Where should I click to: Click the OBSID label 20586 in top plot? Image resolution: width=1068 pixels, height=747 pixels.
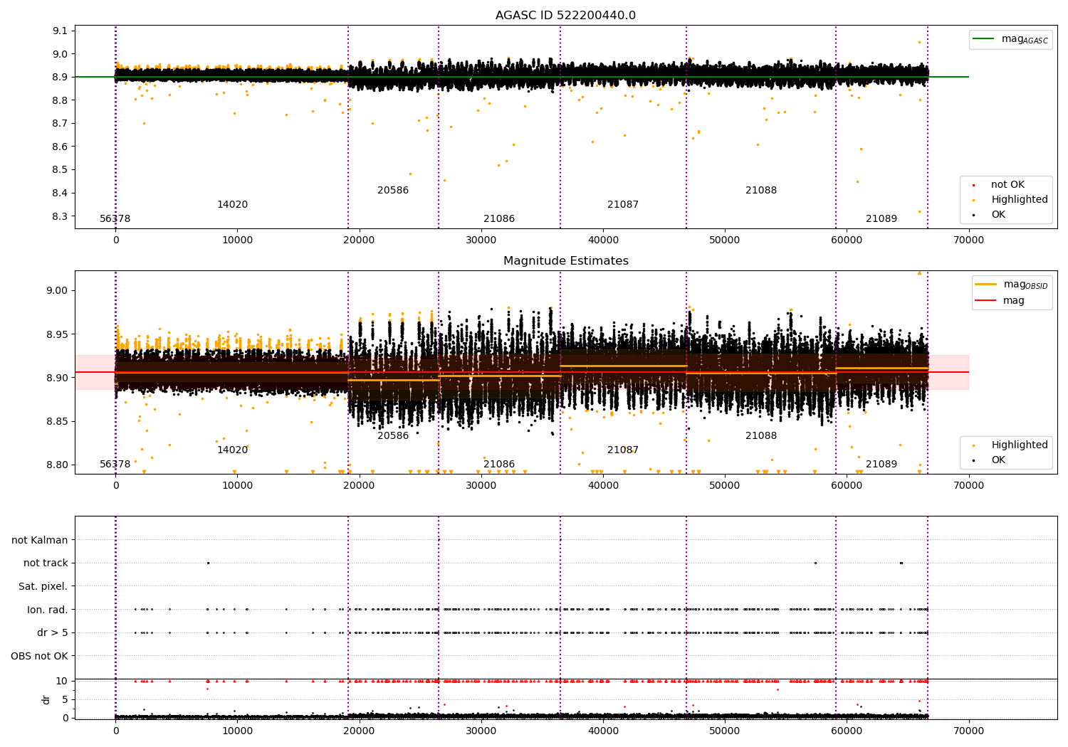[x=393, y=191]
